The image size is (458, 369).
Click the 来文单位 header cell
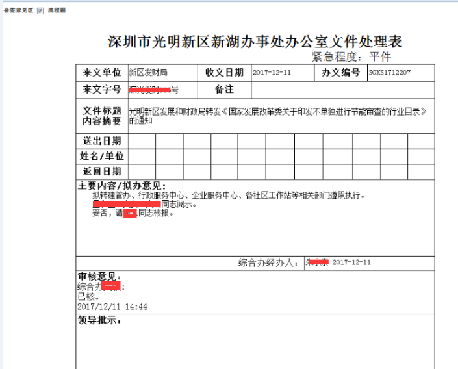(102, 73)
